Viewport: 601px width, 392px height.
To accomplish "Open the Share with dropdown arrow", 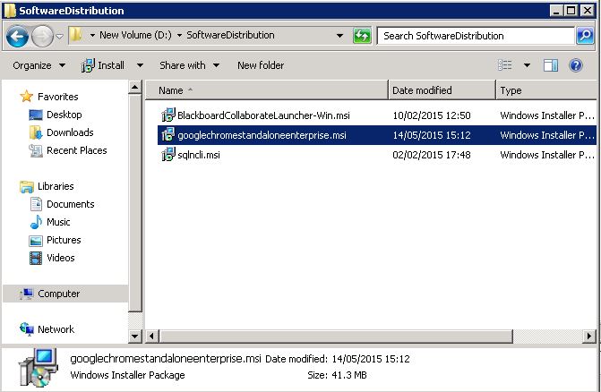I will [216, 65].
